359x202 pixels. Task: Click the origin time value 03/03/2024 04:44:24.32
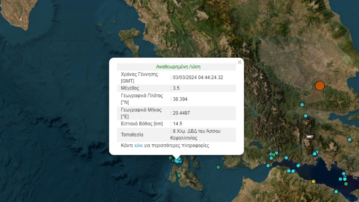tap(197, 78)
